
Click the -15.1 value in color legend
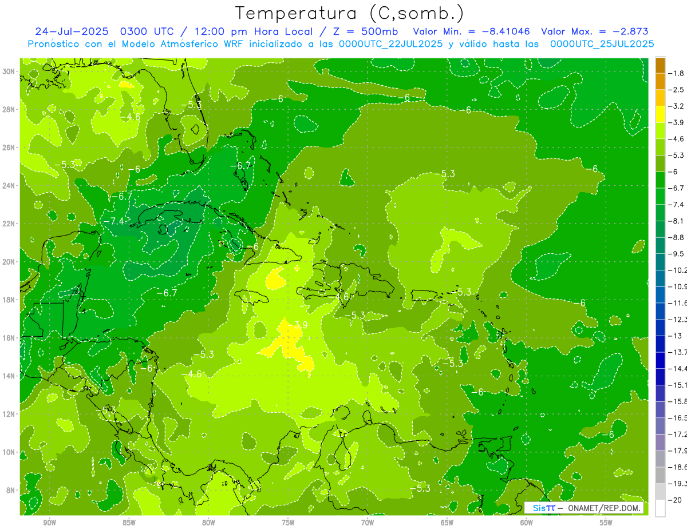click(678, 385)
